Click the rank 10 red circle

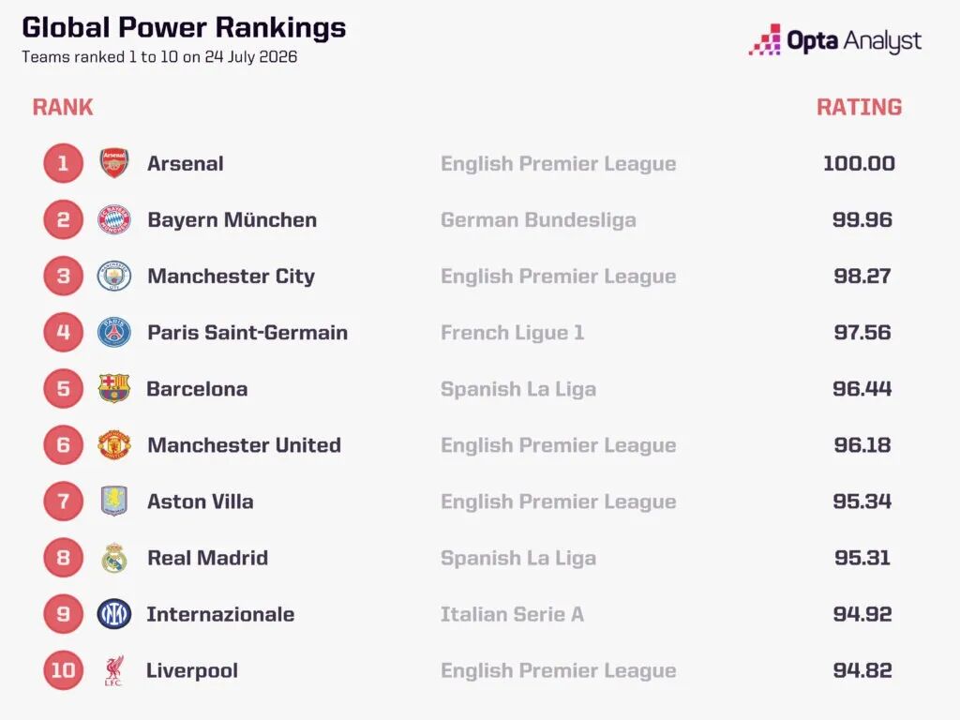coord(63,670)
